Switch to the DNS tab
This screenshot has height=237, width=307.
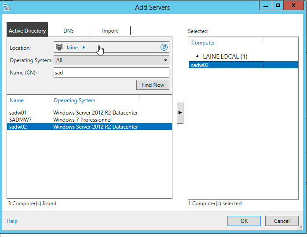[x=69, y=31]
